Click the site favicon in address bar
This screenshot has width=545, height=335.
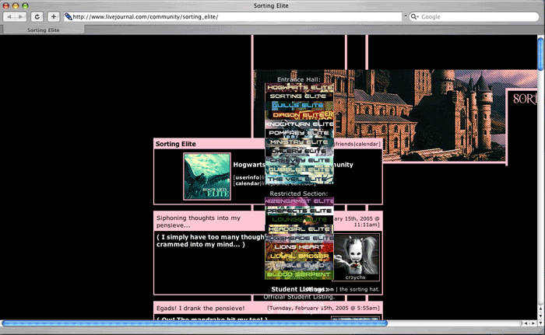pos(69,16)
